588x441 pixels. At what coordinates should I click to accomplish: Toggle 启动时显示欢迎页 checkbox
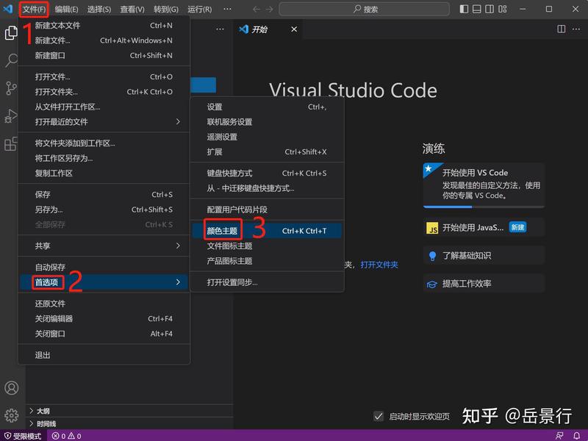tap(379, 416)
